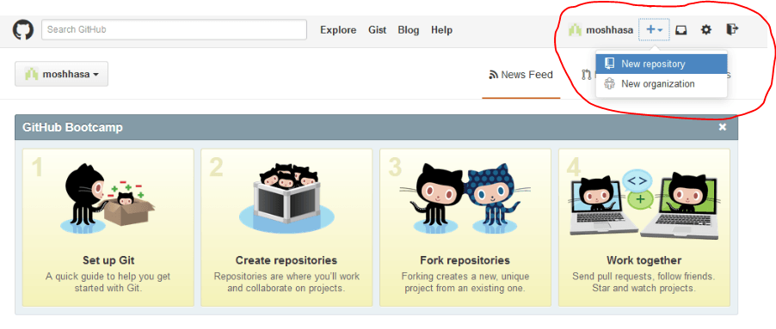The image size is (776, 329).
Task: Open the Fork repositories bootcamp card
Action: pyautogui.click(x=465, y=228)
